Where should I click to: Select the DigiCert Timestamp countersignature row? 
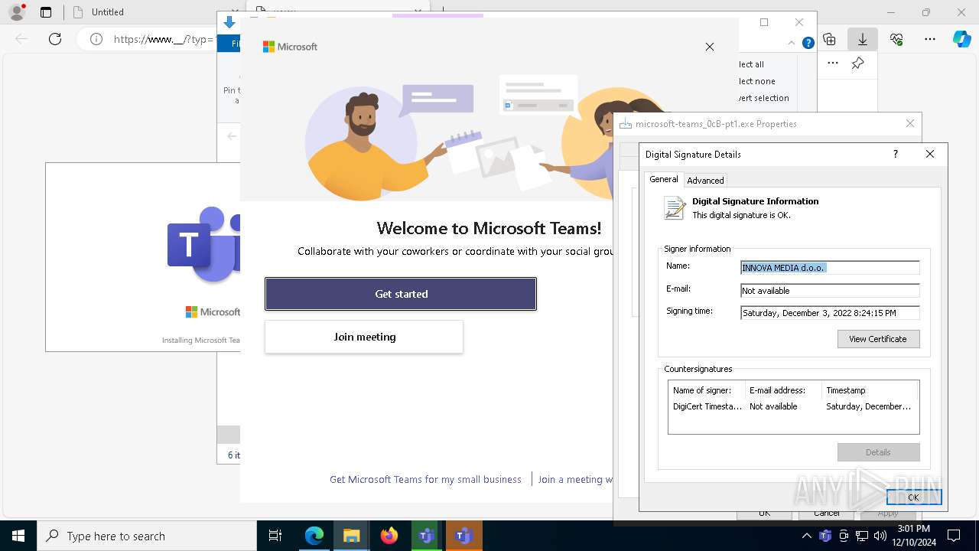tap(793, 406)
